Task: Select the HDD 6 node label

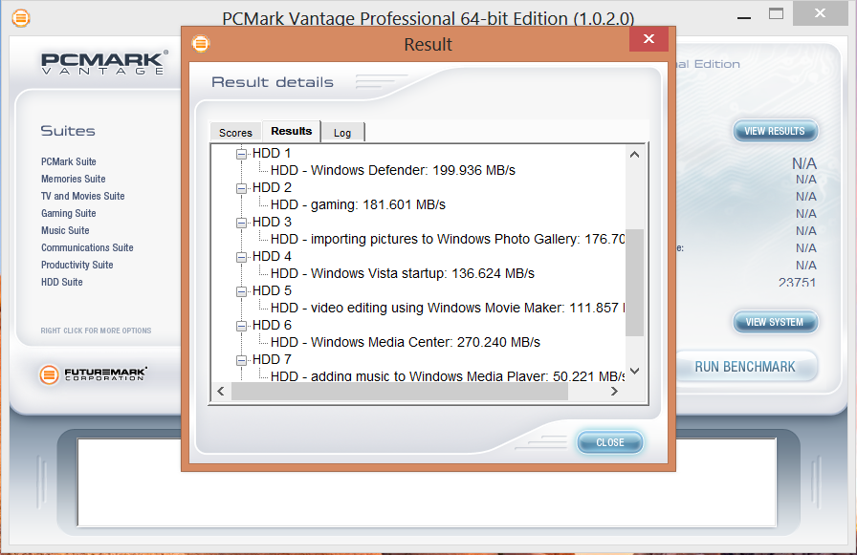Action: coord(272,325)
